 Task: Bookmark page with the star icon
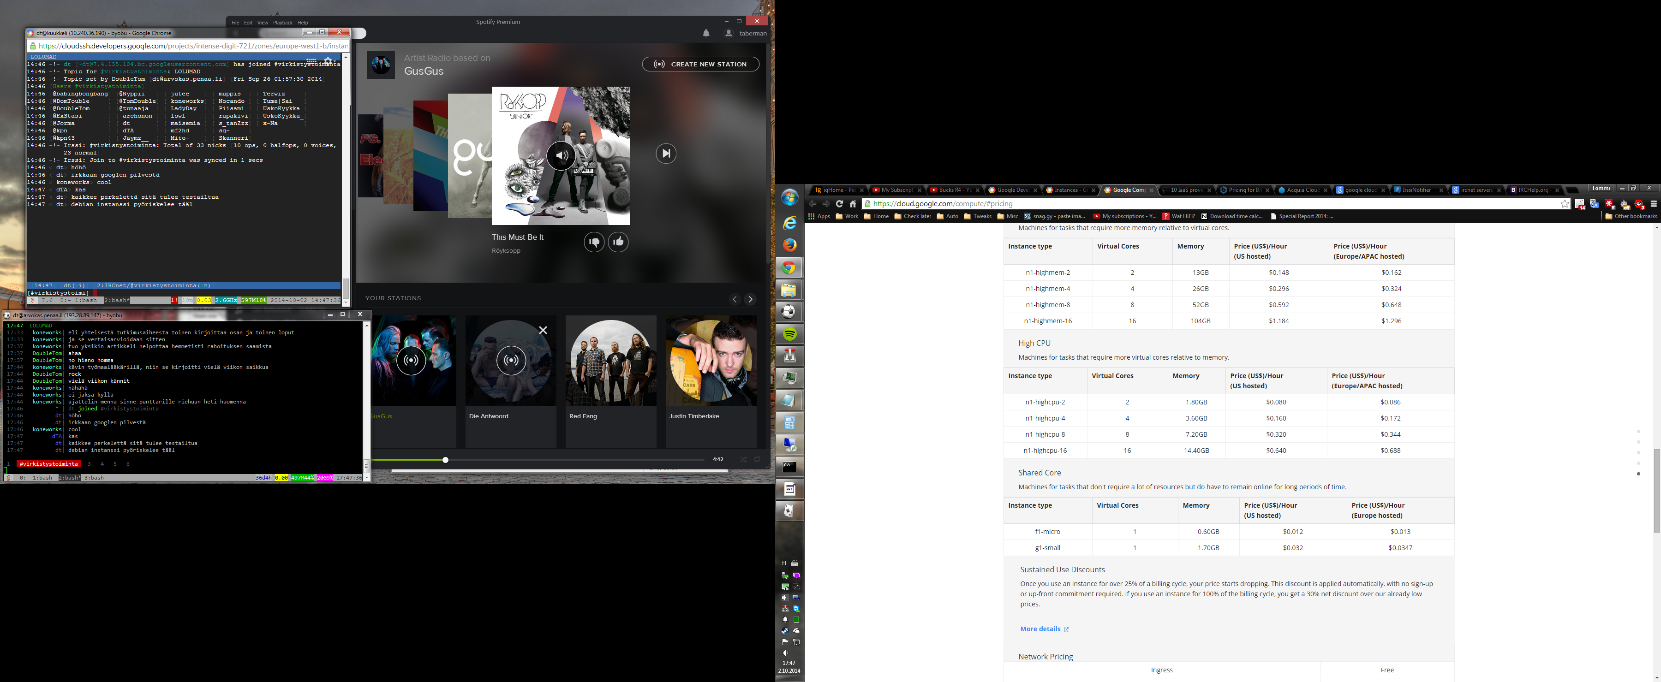pyautogui.click(x=1564, y=204)
